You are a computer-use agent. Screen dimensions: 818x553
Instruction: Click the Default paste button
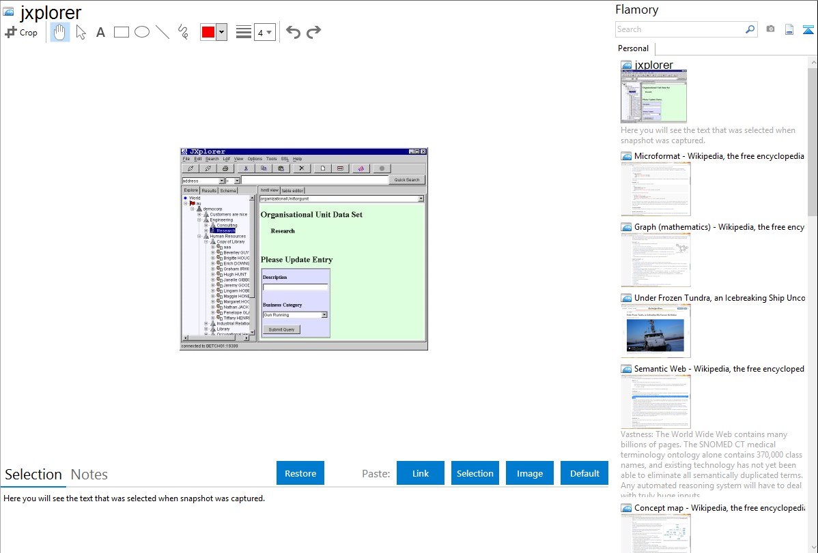coord(584,473)
